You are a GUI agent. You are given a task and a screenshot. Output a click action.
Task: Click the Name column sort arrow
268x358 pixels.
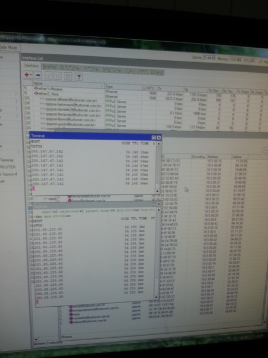[102, 86]
